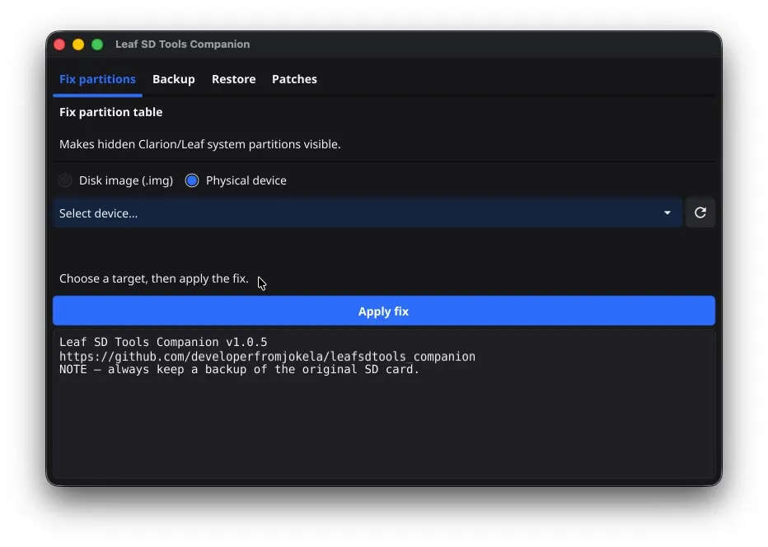Viewport: 768px width, 547px height.
Task: Show the Patches tab
Action: point(294,79)
